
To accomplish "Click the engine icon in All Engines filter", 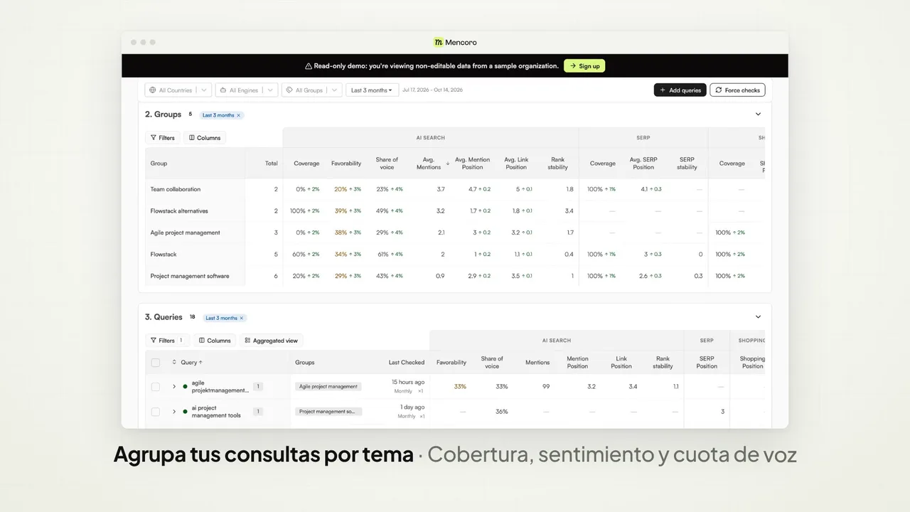I will coord(223,90).
